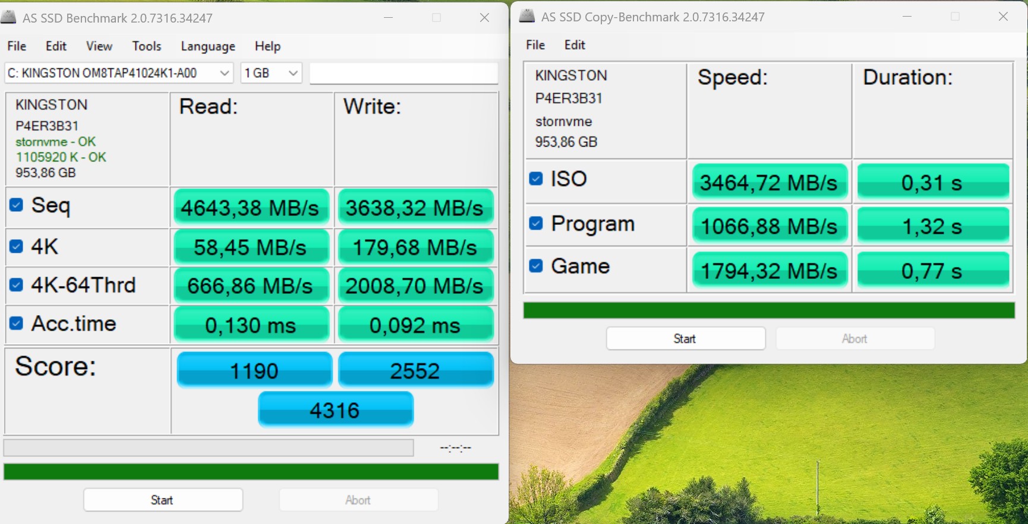This screenshot has height=524, width=1028.
Task: Uncheck the Acc.time test checkbox
Action: coord(17,323)
